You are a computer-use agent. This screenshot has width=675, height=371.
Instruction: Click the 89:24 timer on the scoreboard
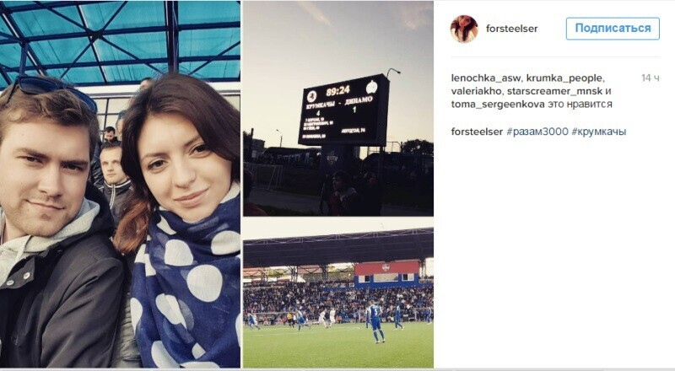tap(338, 92)
